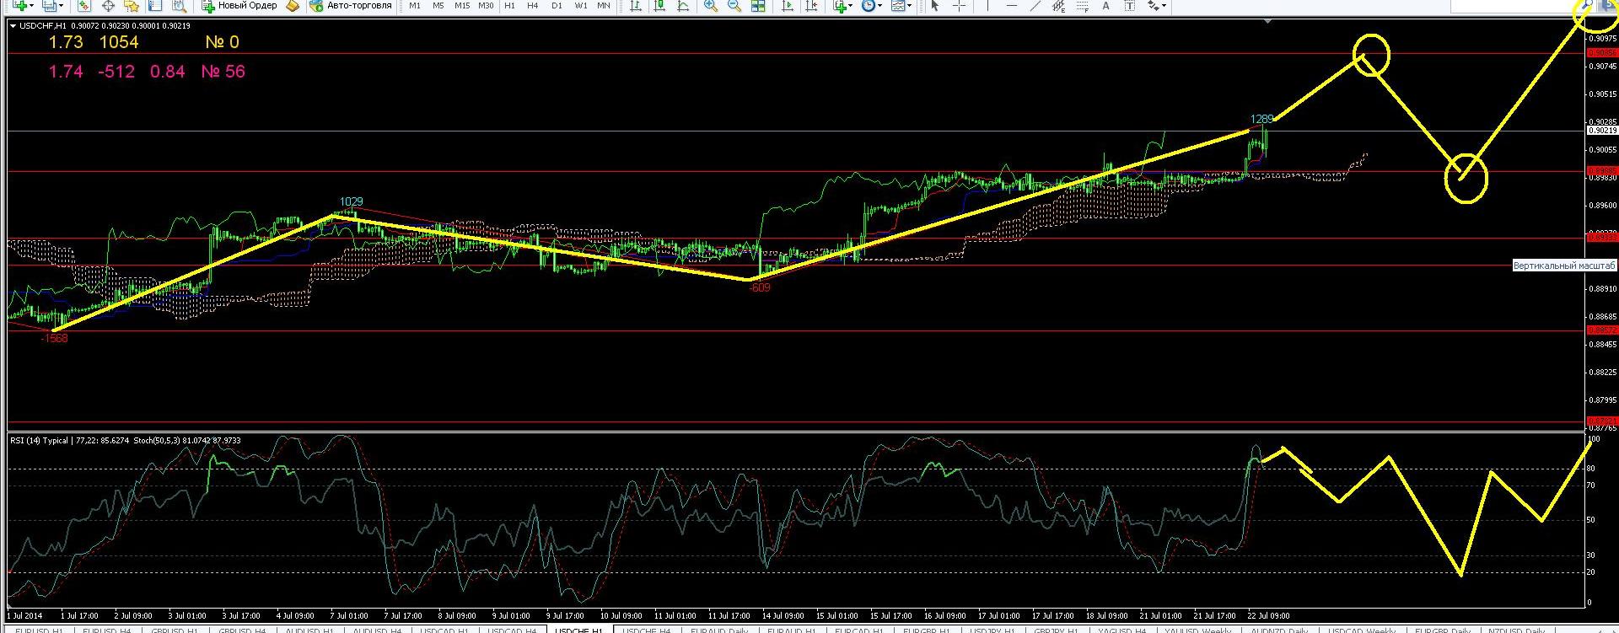The width and height of the screenshot is (1619, 633).
Task: Click the -609 trough label on chart
Action: (x=760, y=287)
